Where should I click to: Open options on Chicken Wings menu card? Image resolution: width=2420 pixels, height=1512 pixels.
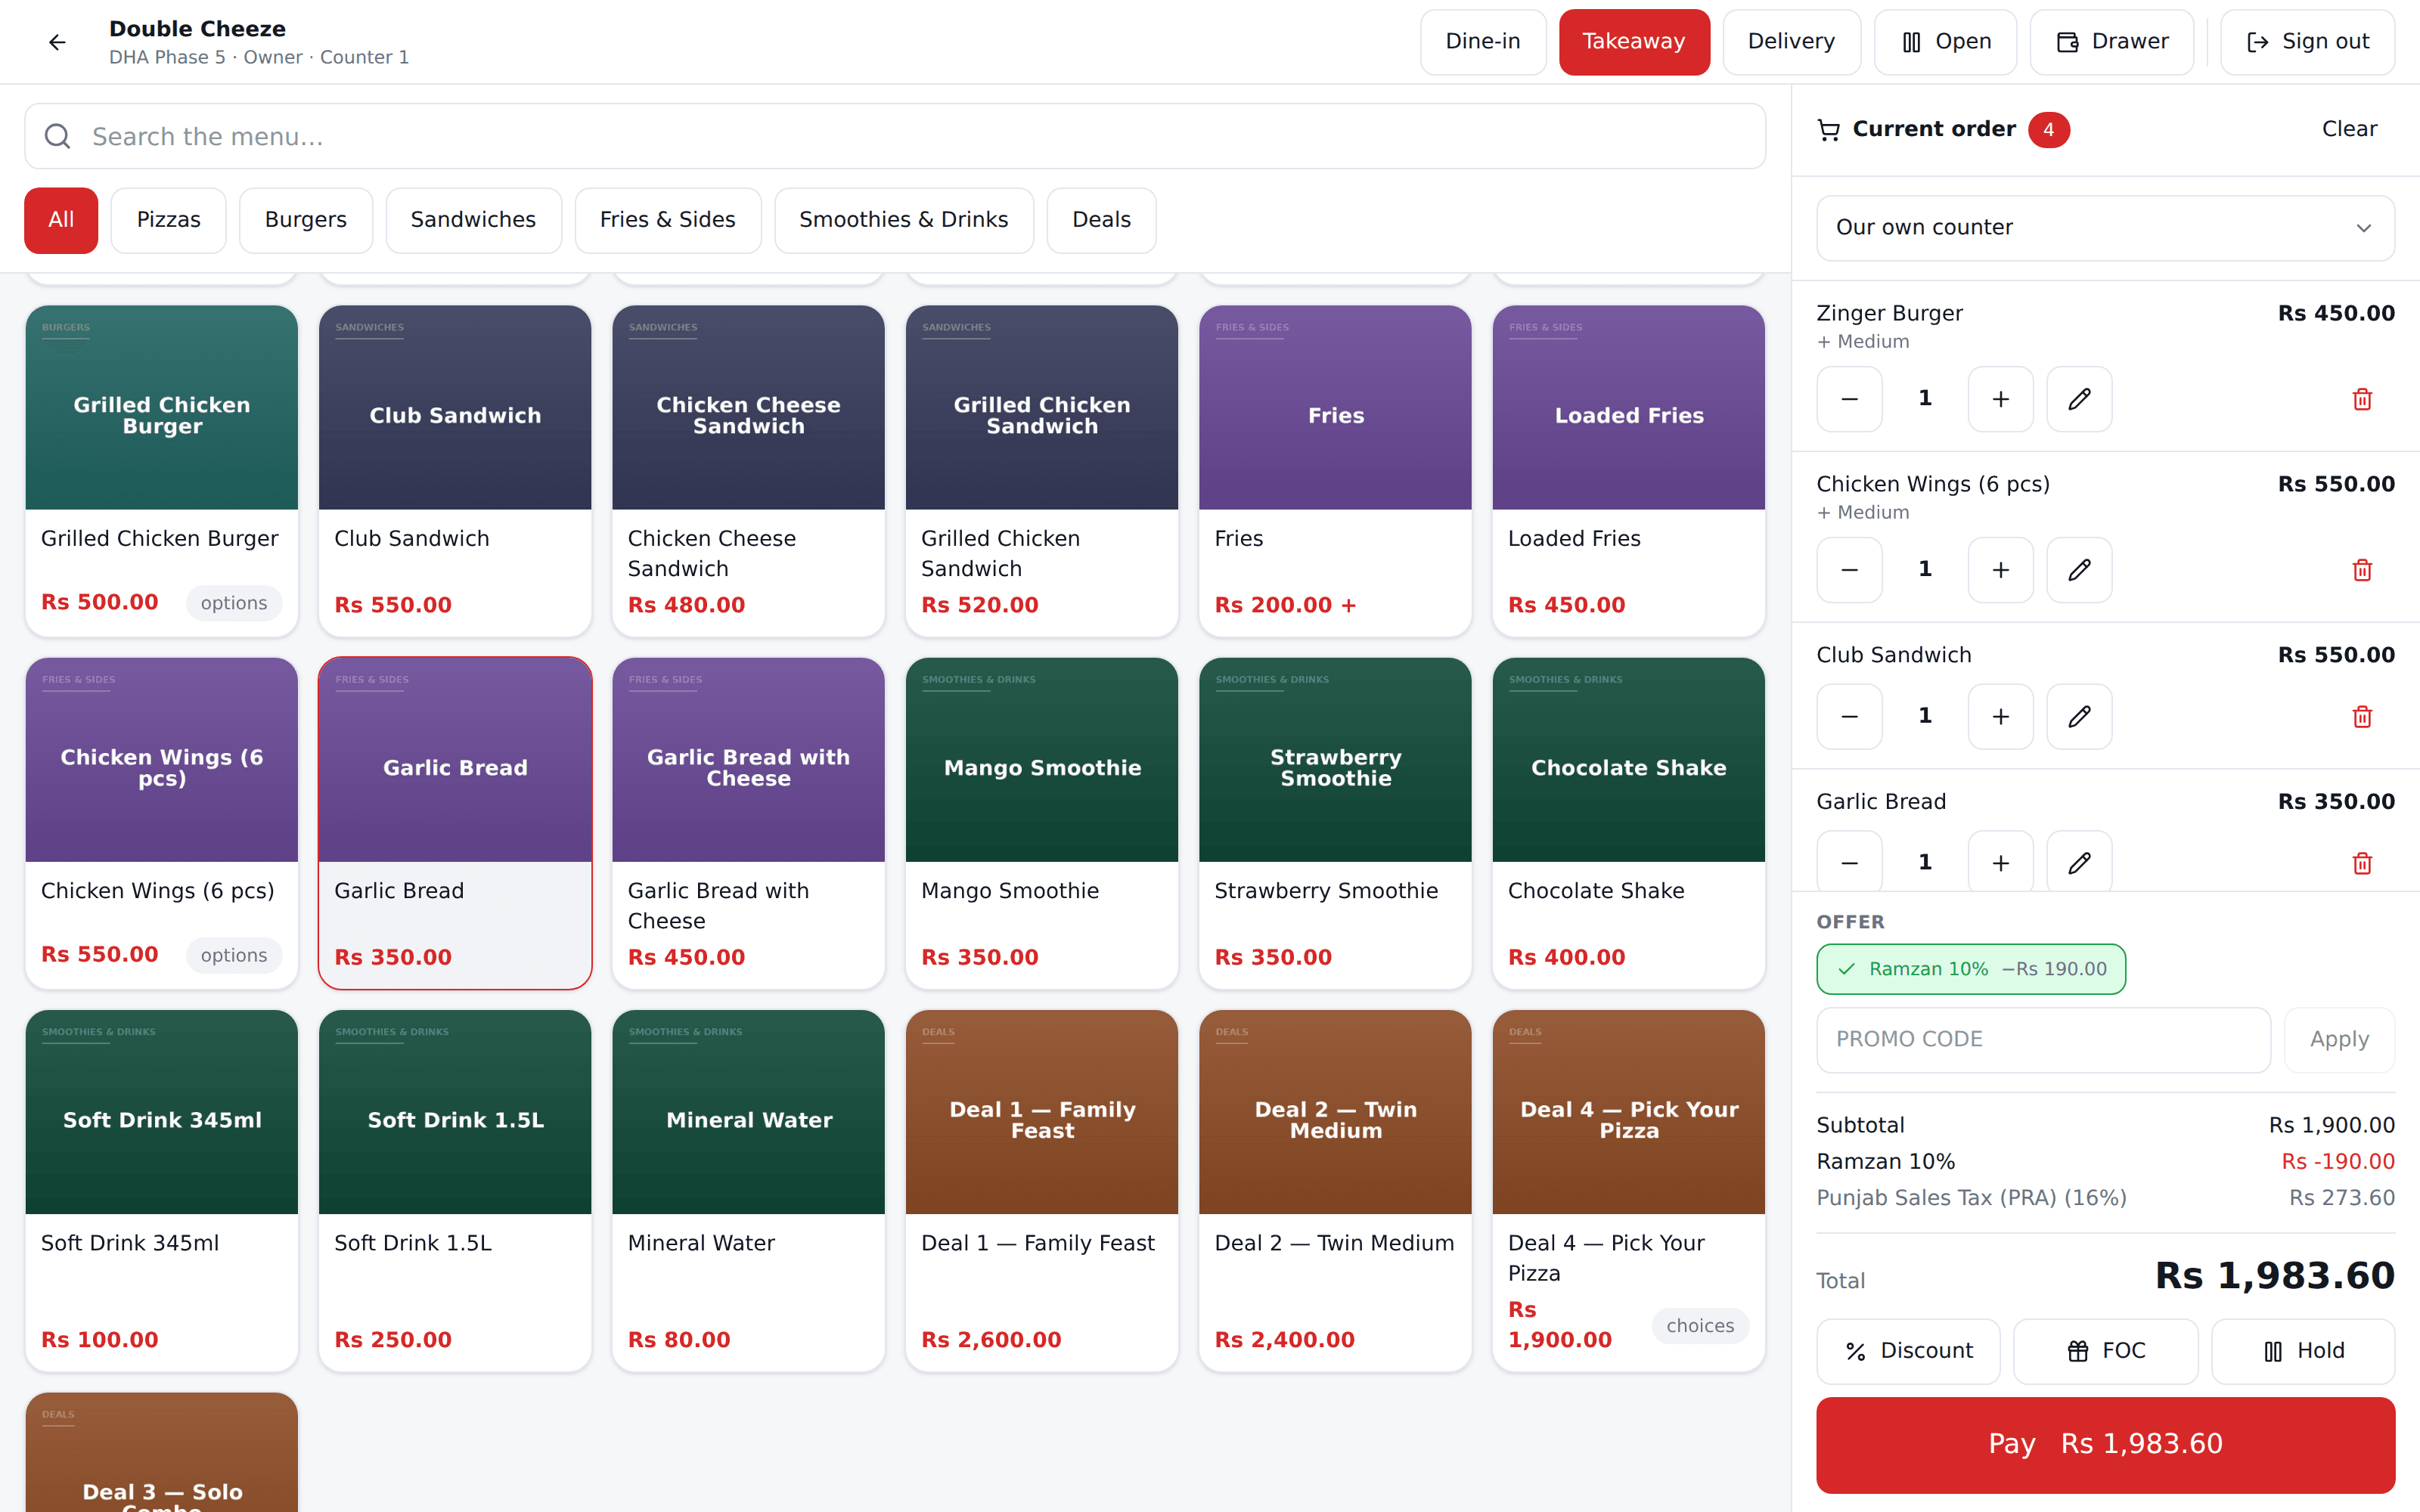(x=234, y=955)
